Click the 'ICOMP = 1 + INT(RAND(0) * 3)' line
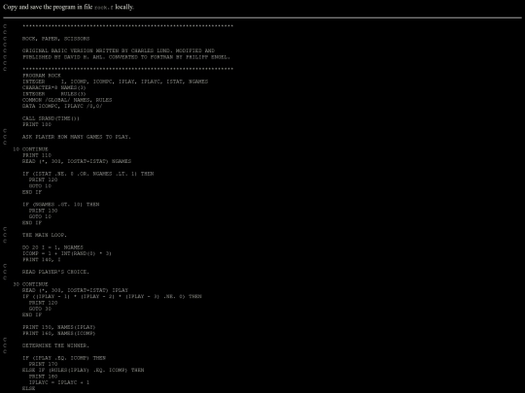 point(67,253)
